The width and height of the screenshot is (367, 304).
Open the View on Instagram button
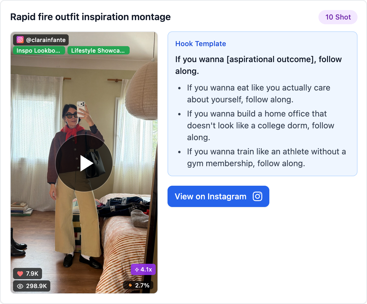(218, 196)
